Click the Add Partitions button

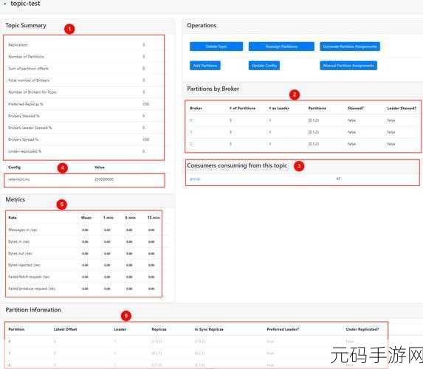point(205,66)
